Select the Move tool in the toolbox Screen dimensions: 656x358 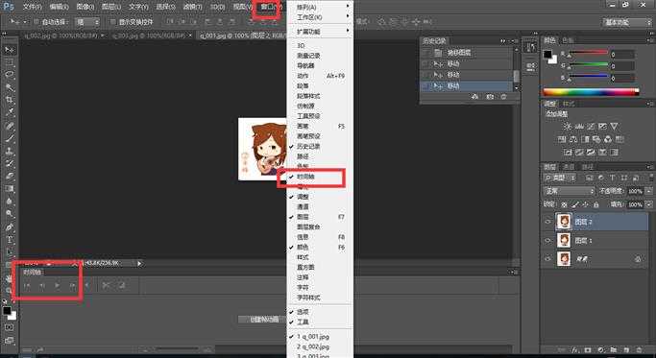pos(10,50)
